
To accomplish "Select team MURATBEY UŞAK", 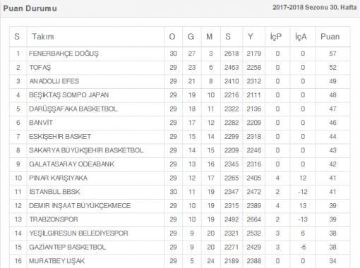I will (56, 261).
